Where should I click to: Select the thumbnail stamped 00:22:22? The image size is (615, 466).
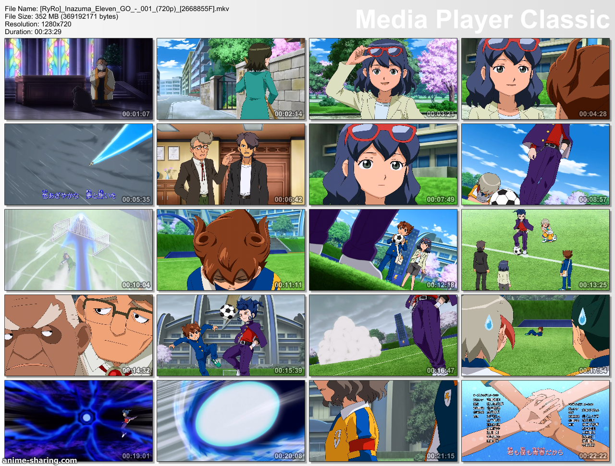pos(536,421)
